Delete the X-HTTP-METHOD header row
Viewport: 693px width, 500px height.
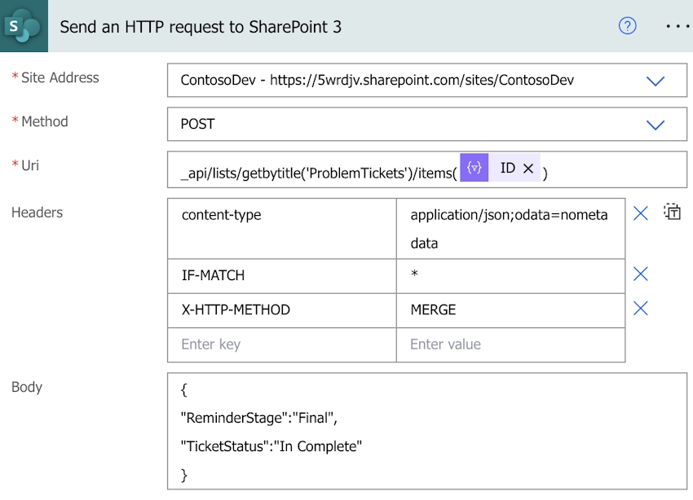click(x=640, y=308)
